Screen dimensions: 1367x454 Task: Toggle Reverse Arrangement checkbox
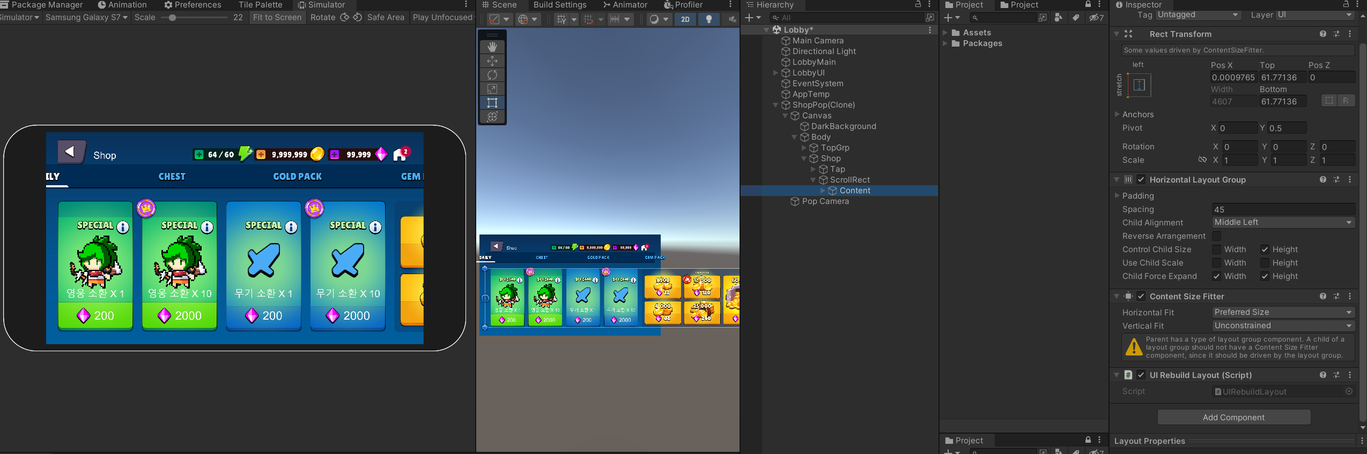coord(1217,236)
